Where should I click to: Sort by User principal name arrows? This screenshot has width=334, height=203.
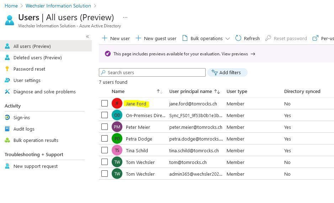click(217, 92)
